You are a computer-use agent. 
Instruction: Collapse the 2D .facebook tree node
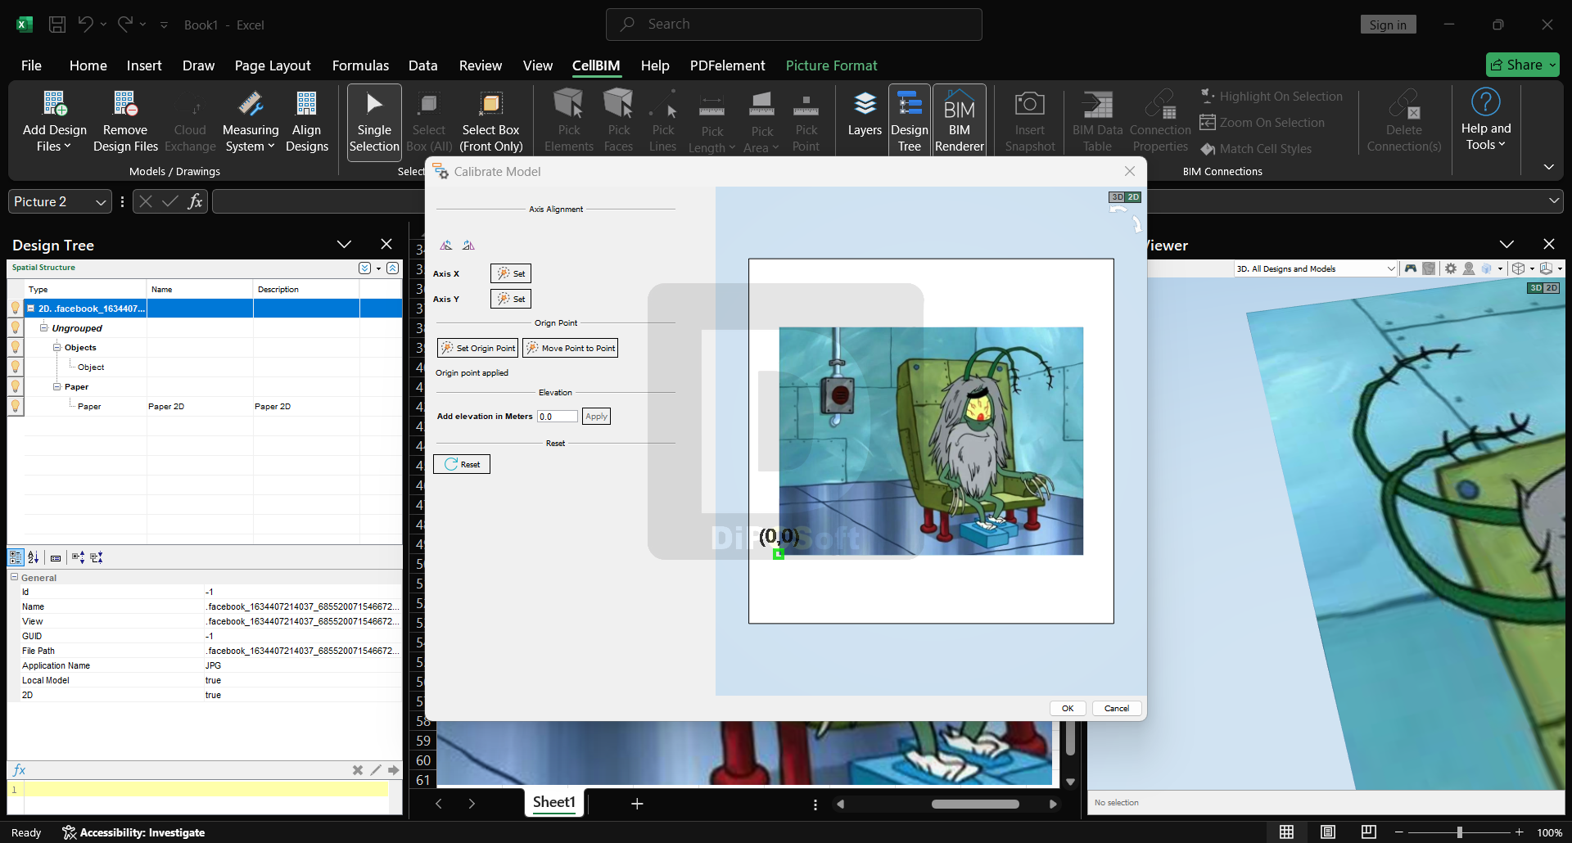coord(30,309)
